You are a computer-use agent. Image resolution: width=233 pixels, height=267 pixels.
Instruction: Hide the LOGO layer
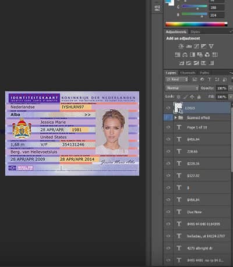coord(168,108)
